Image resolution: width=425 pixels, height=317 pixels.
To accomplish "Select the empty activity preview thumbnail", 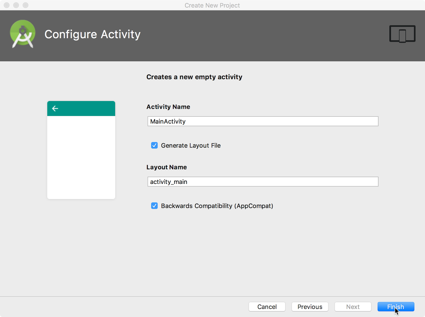I will click(81, 150).
